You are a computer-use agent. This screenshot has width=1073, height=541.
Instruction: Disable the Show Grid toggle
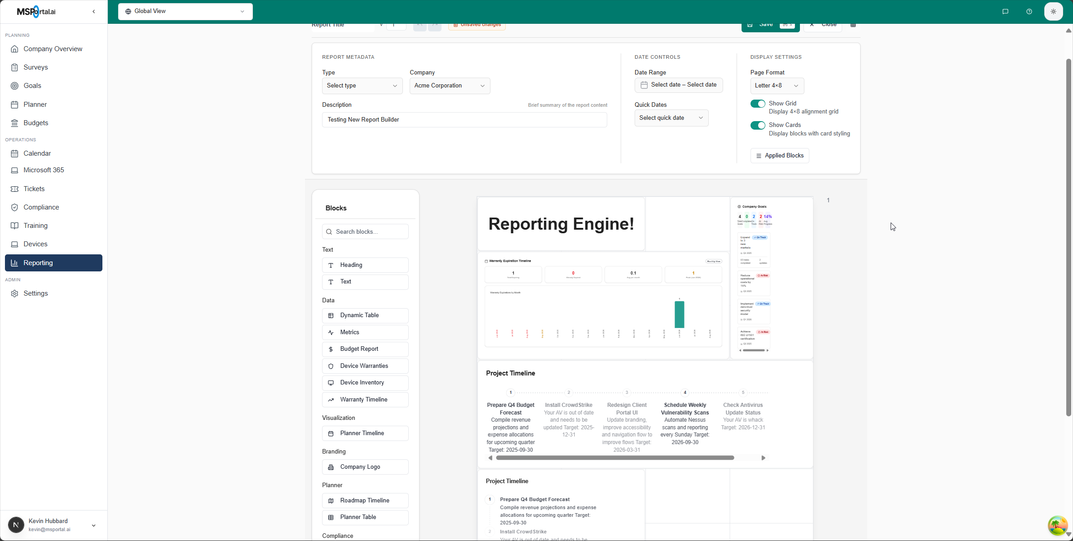point(757,104)
